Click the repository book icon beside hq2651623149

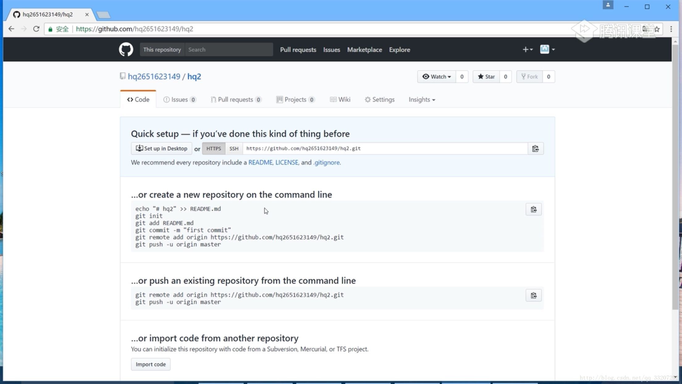pos(123,76)
